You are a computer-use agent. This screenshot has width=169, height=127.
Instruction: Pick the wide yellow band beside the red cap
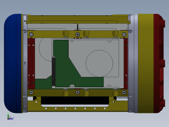click(x=146, y=63)
